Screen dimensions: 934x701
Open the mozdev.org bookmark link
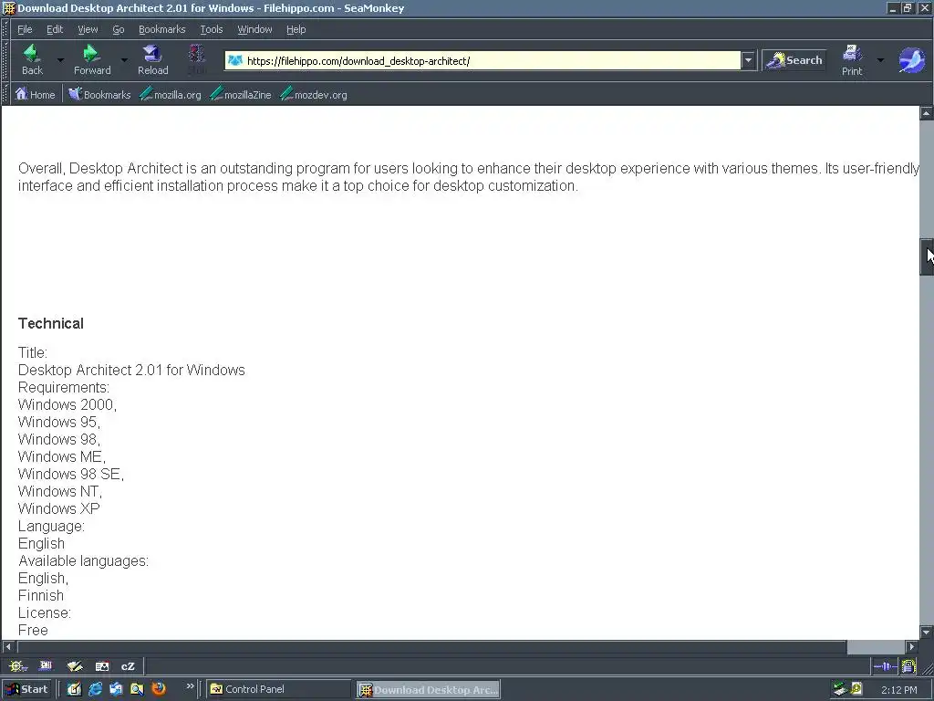point(314,94)
